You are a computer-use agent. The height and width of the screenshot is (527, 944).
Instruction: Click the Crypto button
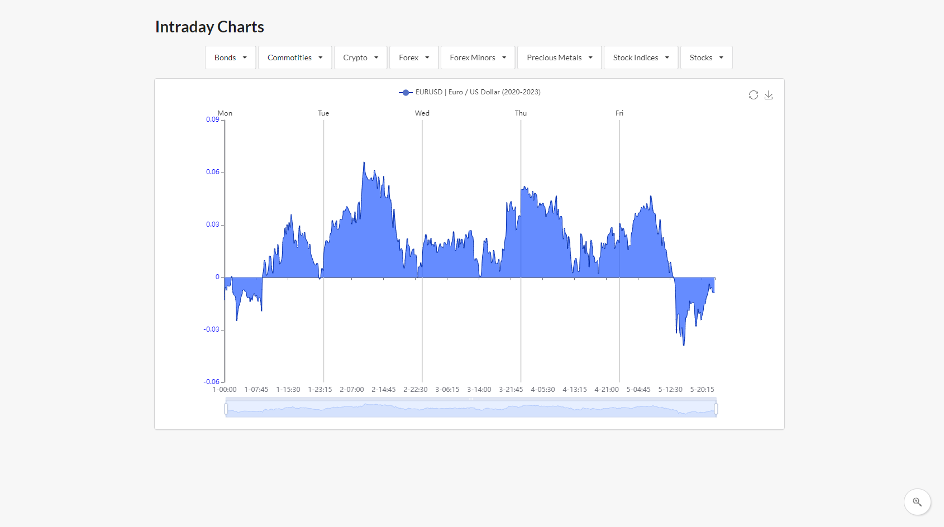pyautogui.click(x=360, y=57)
